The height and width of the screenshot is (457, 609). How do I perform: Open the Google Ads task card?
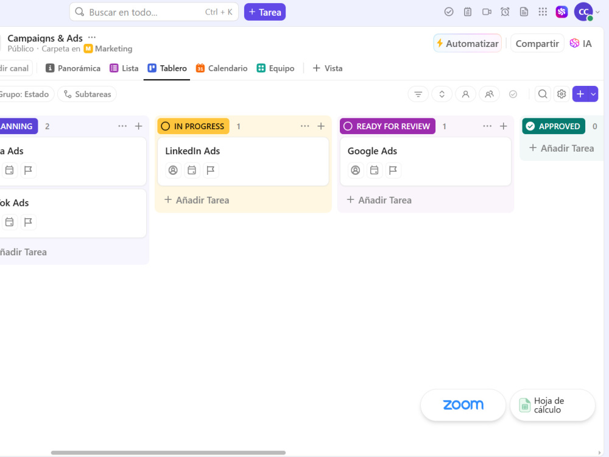coord(426,161)
